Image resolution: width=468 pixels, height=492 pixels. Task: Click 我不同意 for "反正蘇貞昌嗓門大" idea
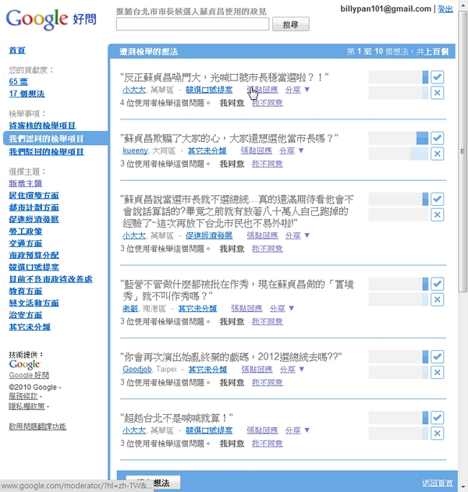(x=267, y=103)
